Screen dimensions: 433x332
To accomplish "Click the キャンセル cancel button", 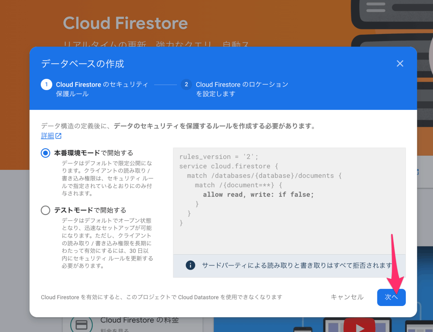I will pos(347,297).
